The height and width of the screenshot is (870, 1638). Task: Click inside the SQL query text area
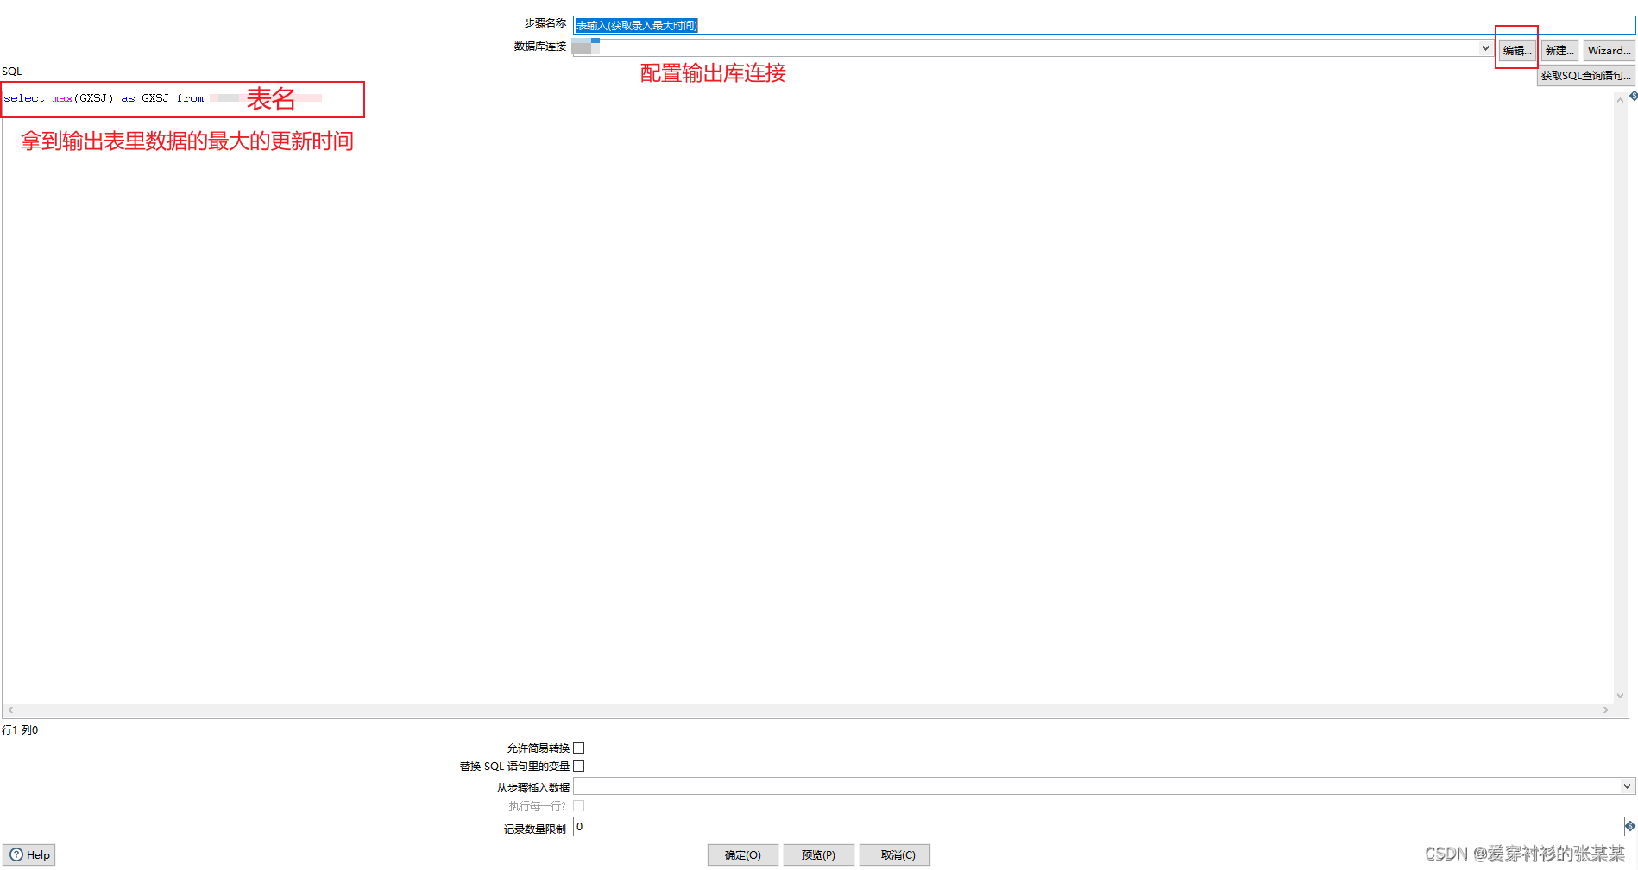808,397
